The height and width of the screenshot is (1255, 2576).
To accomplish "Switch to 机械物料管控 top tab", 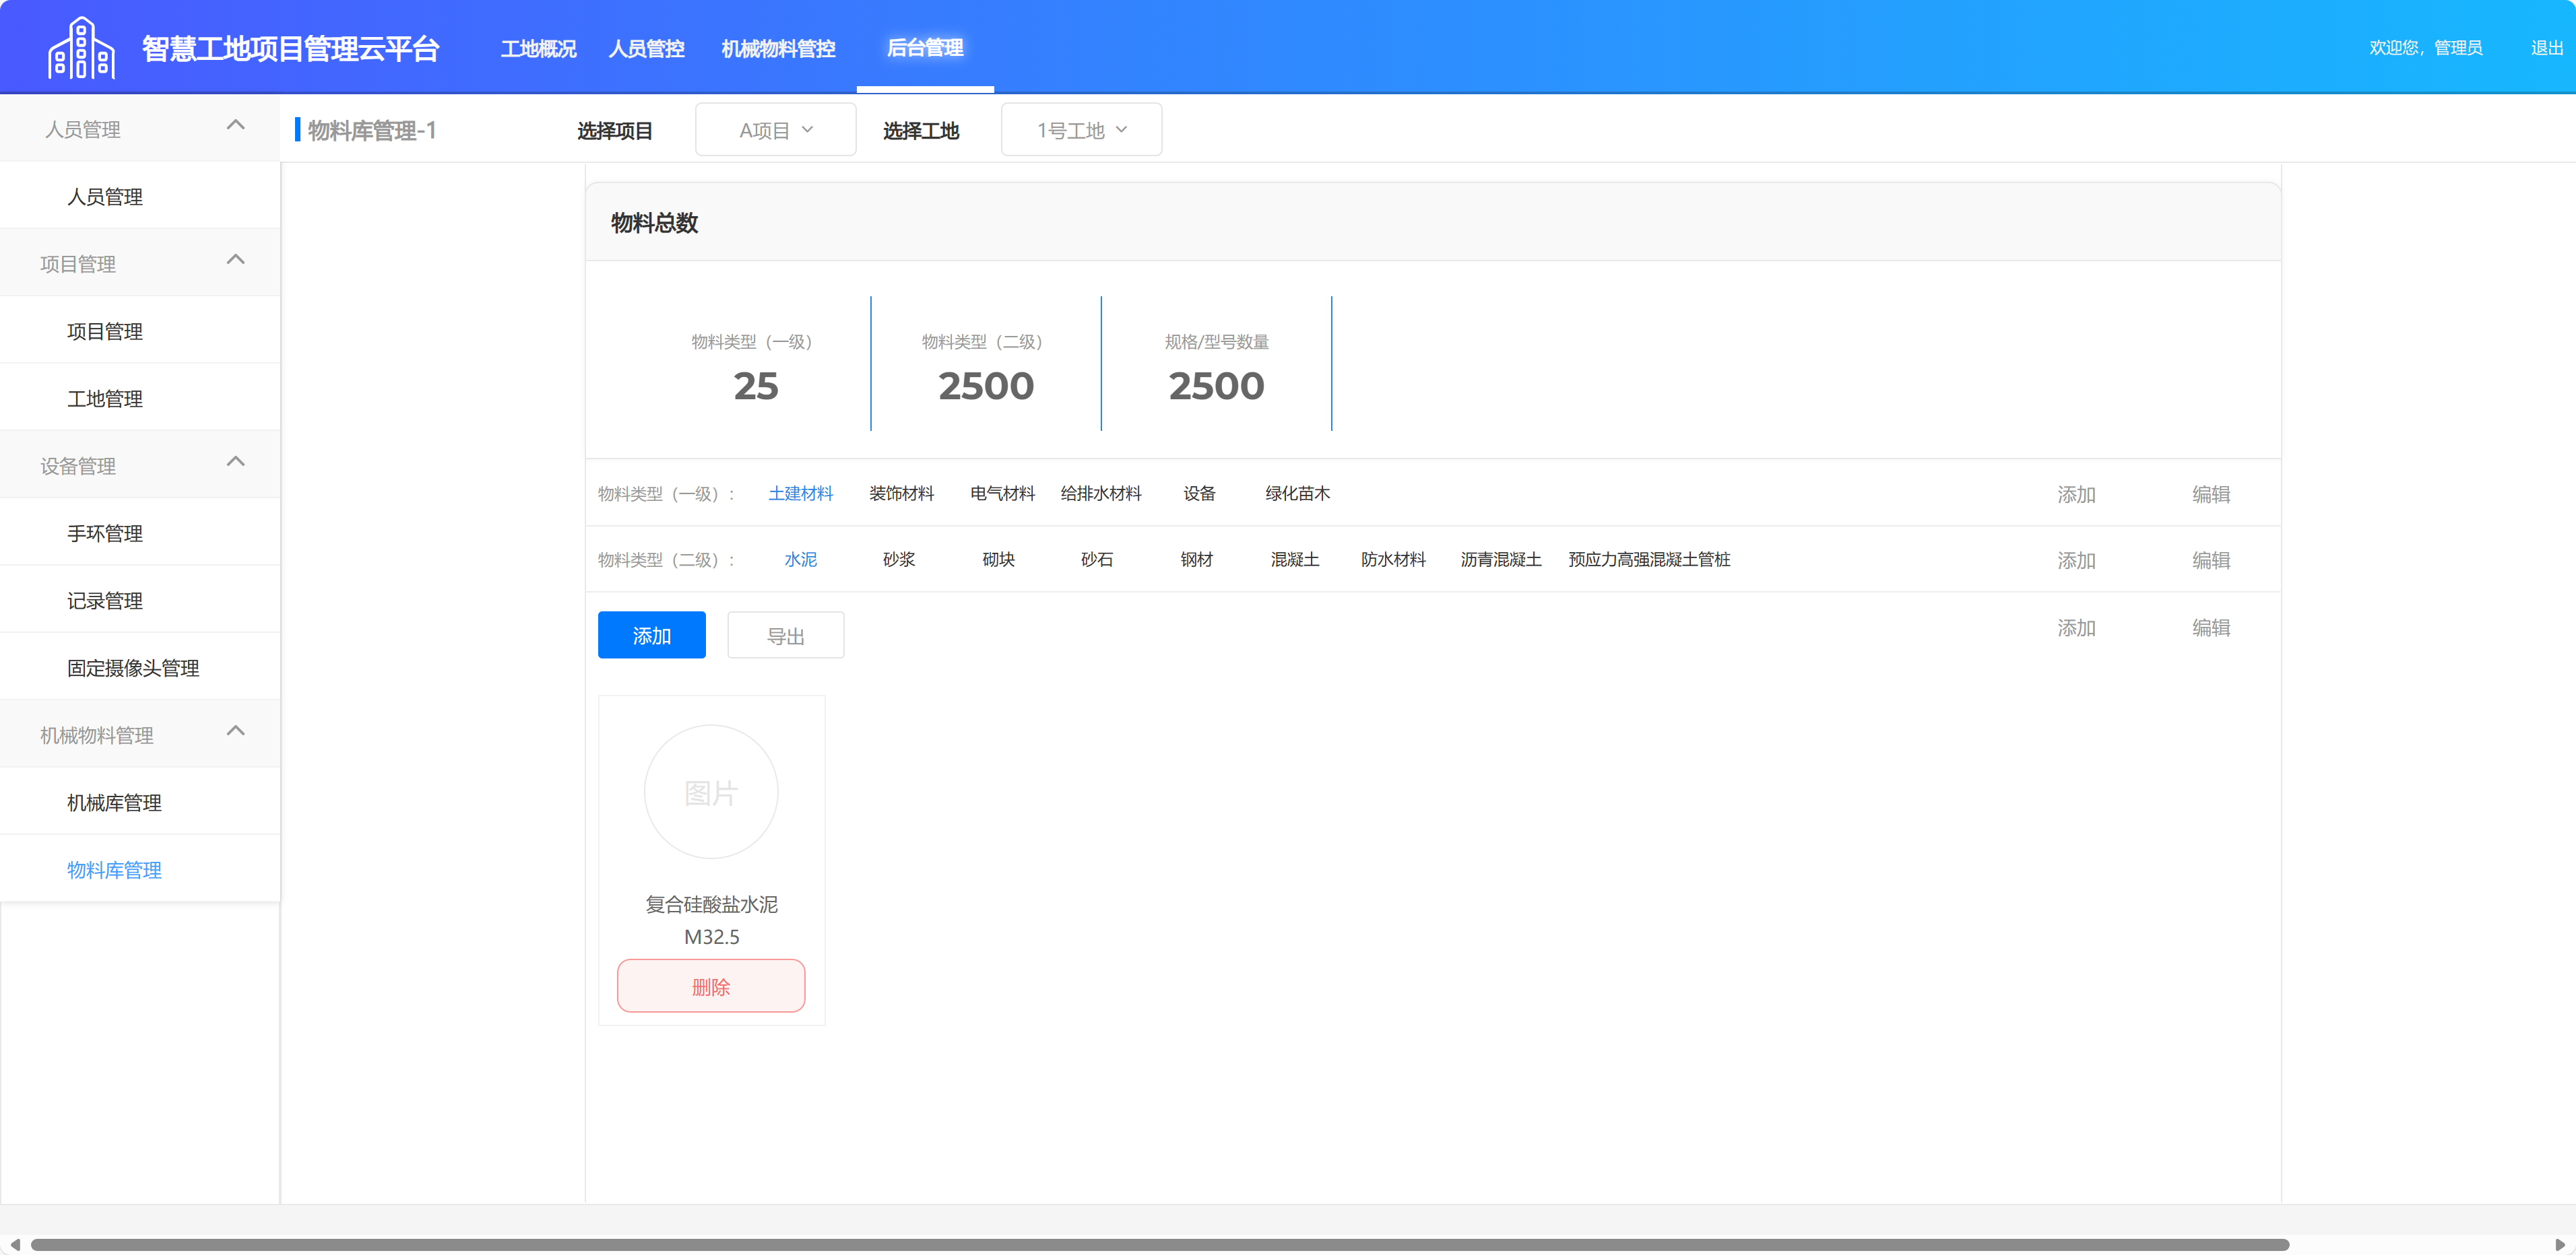I will (778, 48).
